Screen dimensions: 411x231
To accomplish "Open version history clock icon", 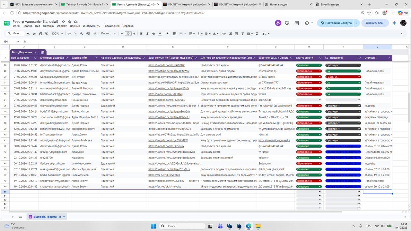I will click(x=287, y=23).
